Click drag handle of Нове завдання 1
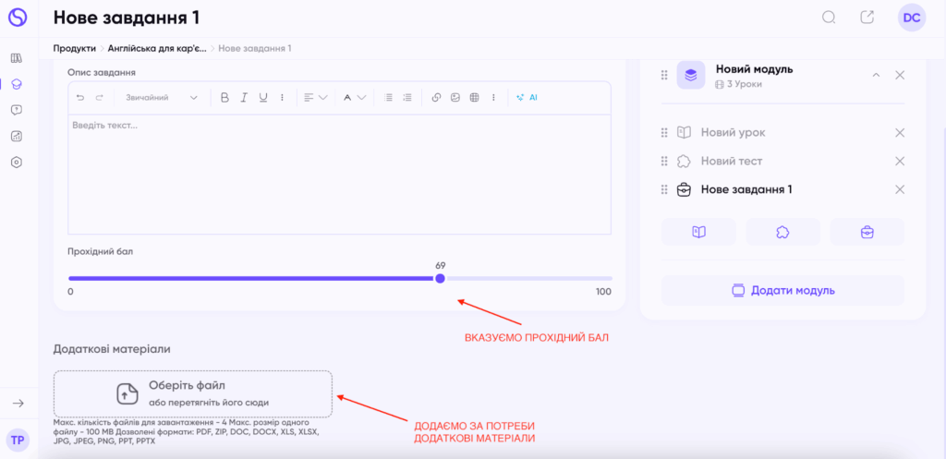Image resolution: width=946 pixels, height=459 pixels. (664, 189)
